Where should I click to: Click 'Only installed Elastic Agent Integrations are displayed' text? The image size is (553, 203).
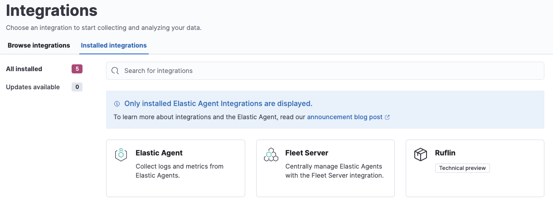point(218,104)
